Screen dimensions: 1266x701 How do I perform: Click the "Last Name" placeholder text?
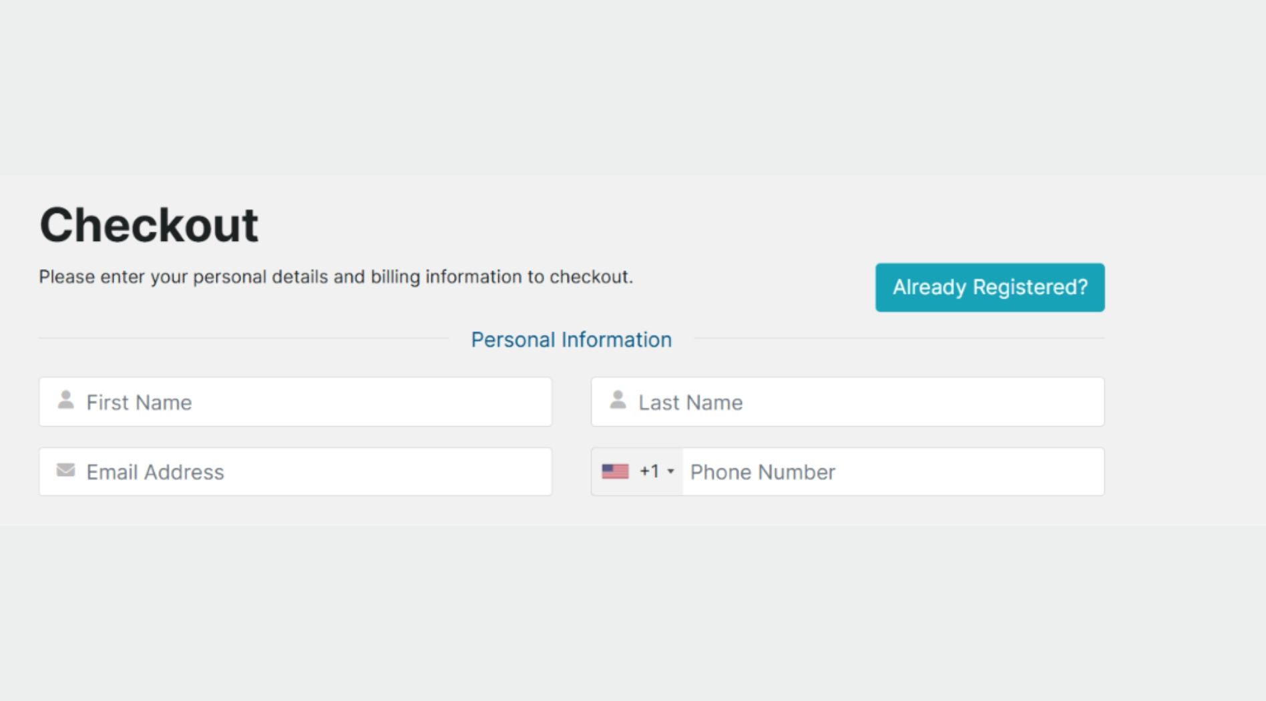(690, 403)
